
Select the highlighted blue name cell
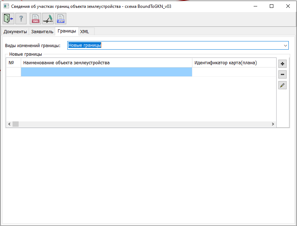pos(106,72)
